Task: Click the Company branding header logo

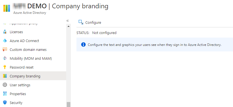Action: pos(7,8)
